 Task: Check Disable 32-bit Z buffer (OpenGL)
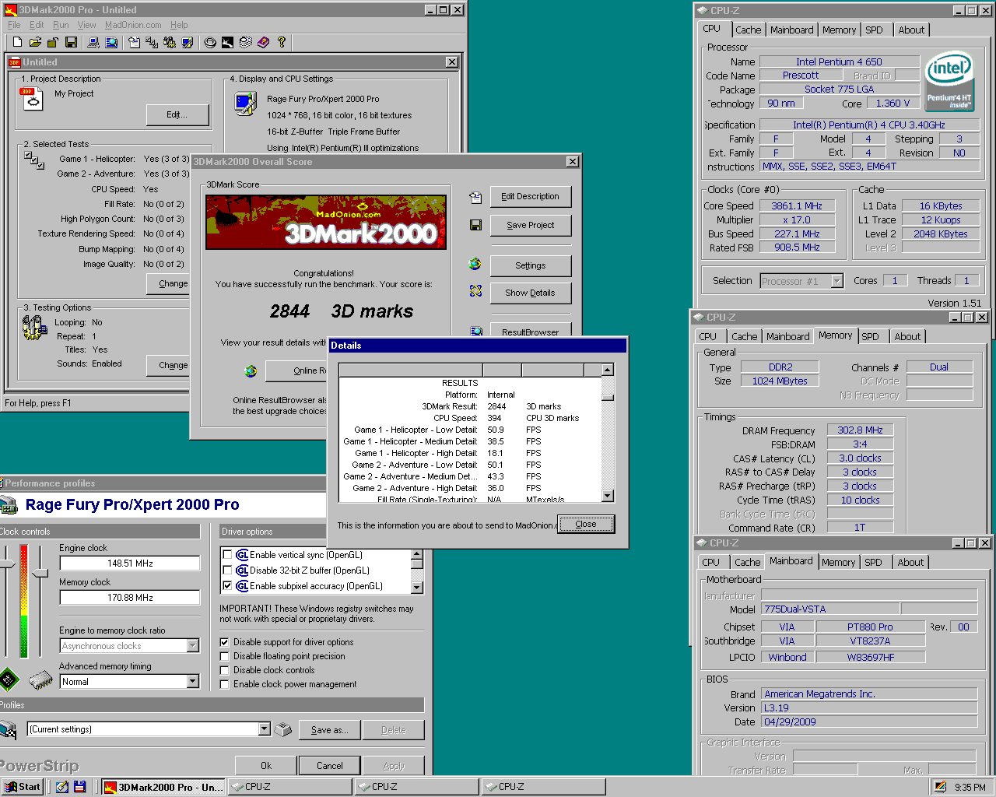click(x=227, y=571)
